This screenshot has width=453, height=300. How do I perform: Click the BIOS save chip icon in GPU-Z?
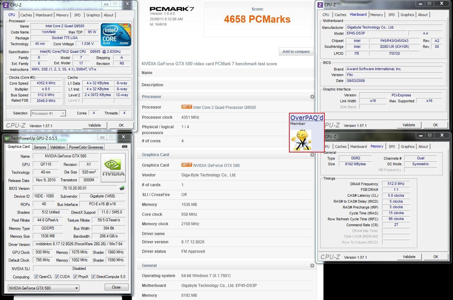122,188
